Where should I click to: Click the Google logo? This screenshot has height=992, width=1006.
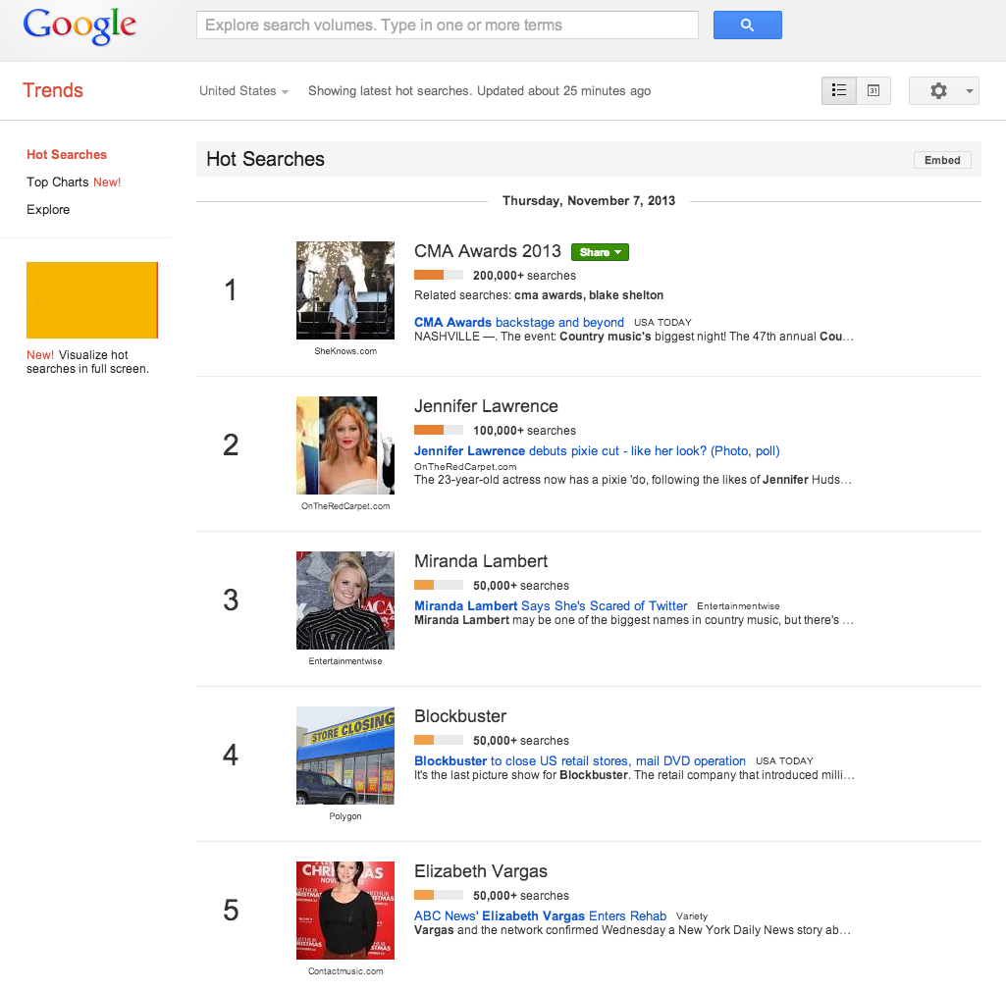coord(79,26)
